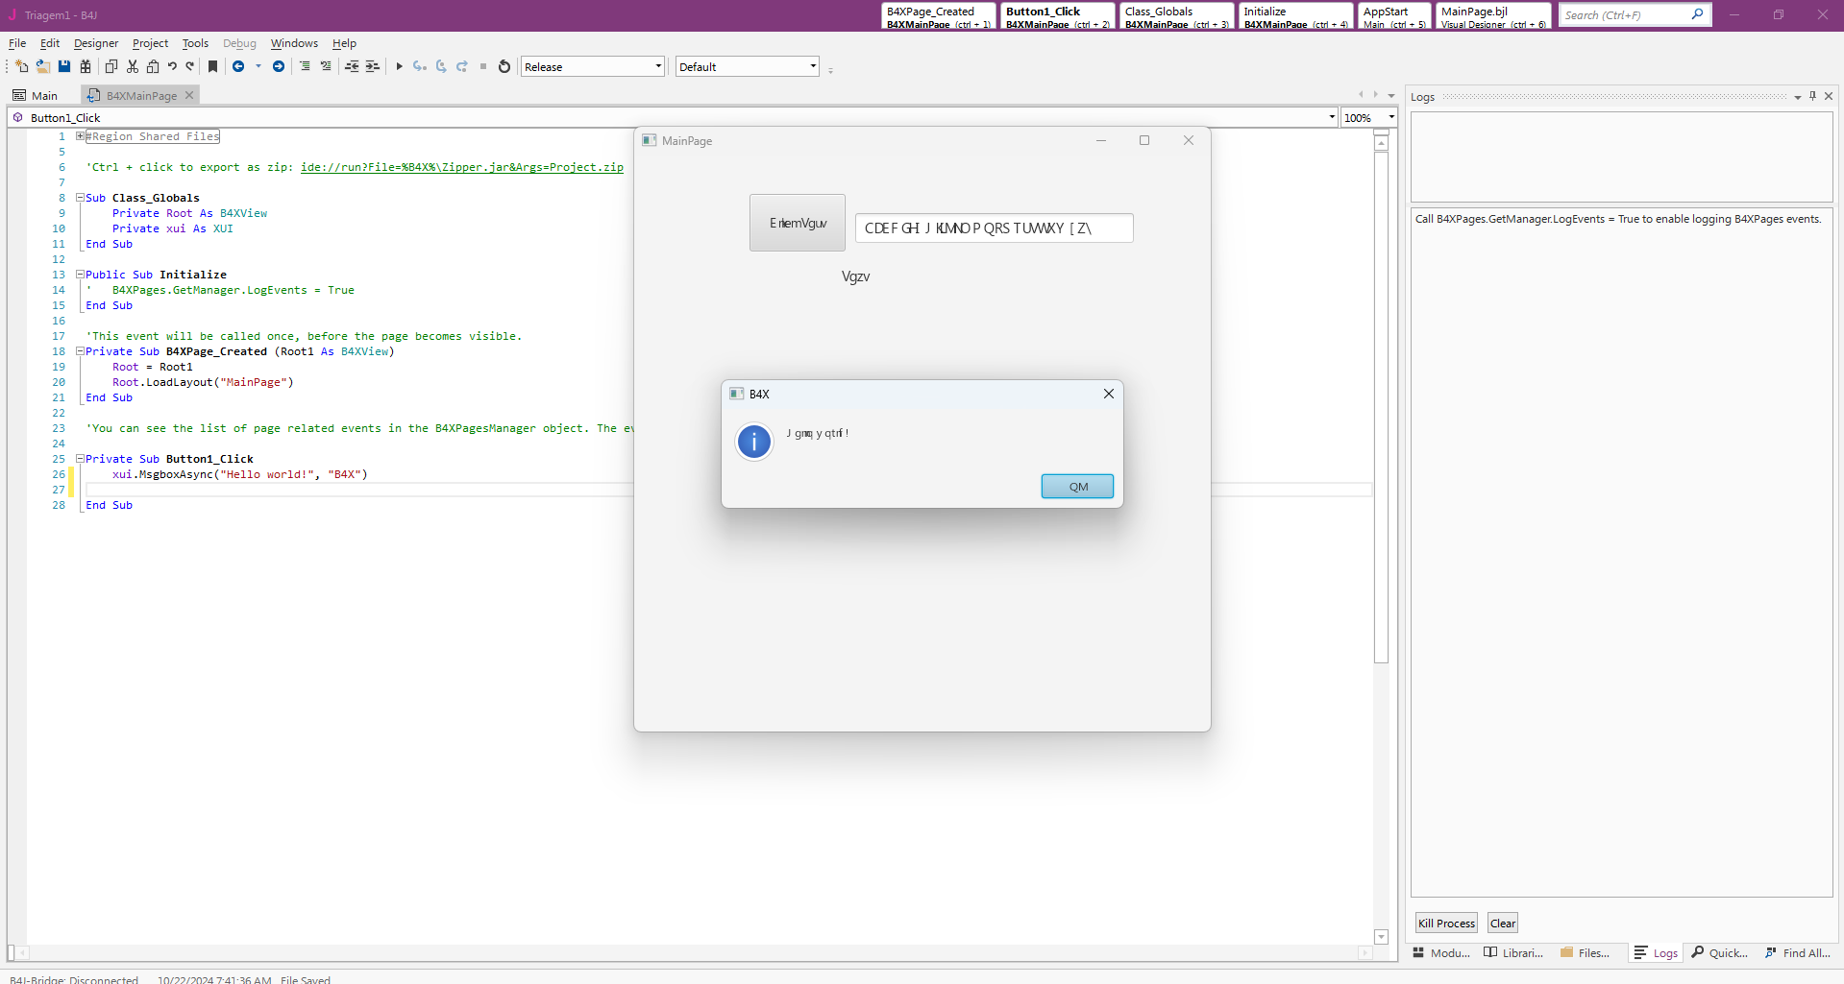Collapse the Initialize sub fold marker
The width and height of the screenshot is (1844, 984).
click(81, 275)
